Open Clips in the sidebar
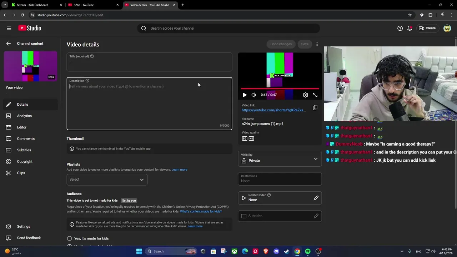Screen dimensions: 457x257 [x=30, y=173]
